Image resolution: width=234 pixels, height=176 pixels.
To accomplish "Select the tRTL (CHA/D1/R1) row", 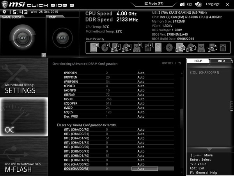I will click(x=119, y=142).
